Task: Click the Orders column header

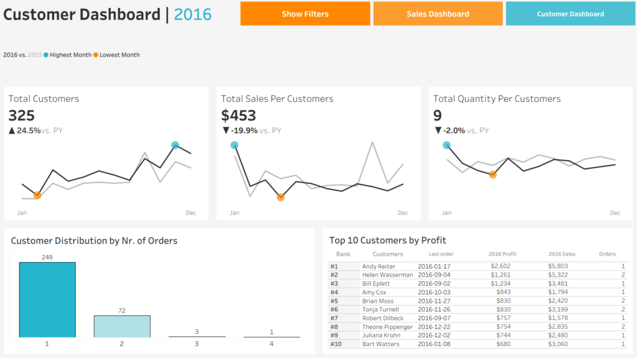Action: click(607, 254)
